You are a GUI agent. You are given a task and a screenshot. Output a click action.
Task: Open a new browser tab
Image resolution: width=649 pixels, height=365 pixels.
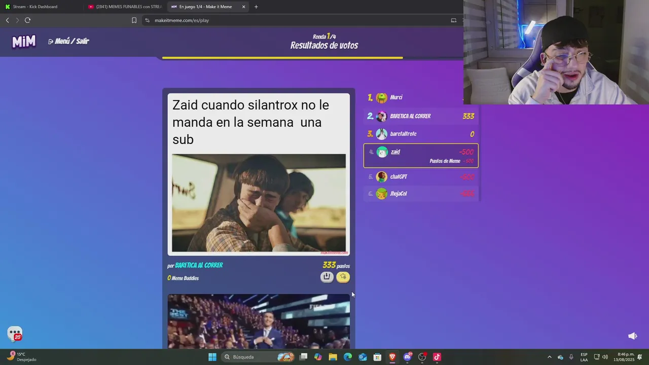(256, 7)
